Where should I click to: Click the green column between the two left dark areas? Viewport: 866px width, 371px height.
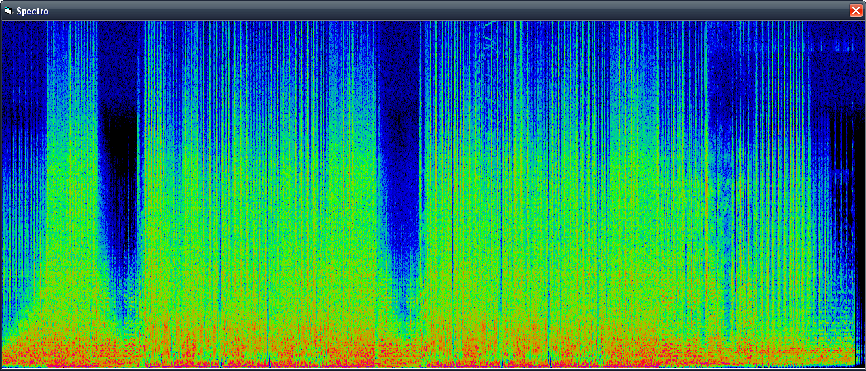[x=71, y=203]
